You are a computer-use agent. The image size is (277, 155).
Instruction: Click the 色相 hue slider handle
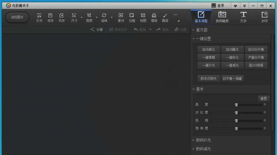pos(236,121)
